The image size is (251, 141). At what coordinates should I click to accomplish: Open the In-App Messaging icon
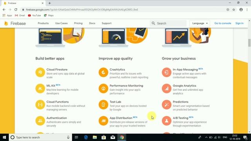click(167, 72)
